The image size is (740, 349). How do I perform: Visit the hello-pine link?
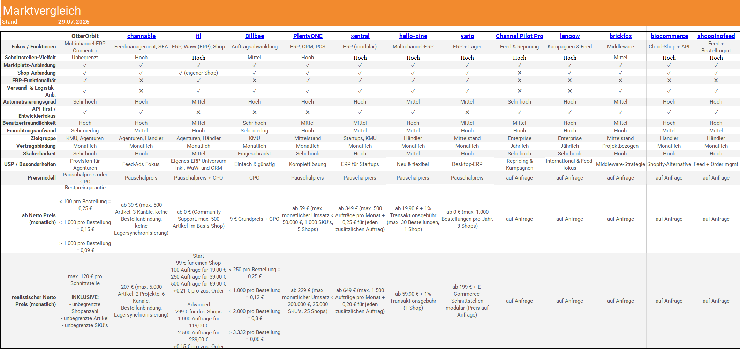[x=413, y=36]
